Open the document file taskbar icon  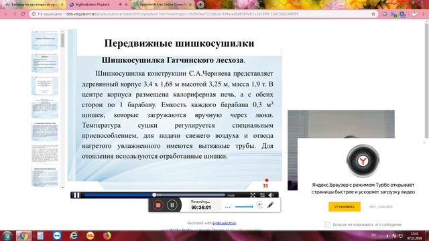[40, 236]
